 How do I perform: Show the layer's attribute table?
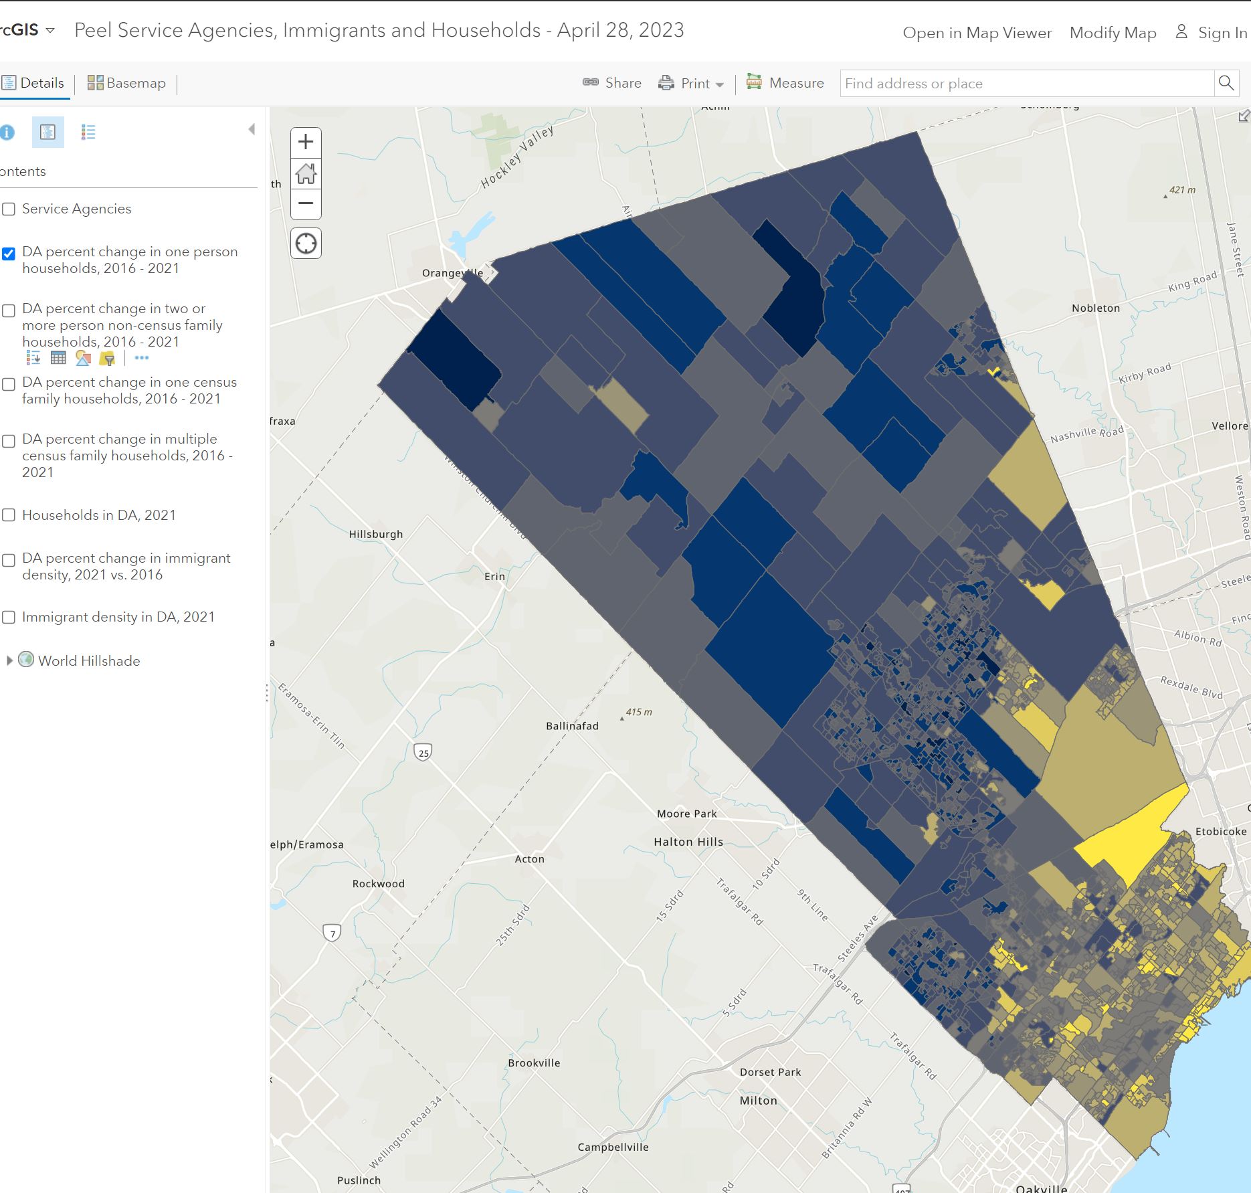coord(58,359)
